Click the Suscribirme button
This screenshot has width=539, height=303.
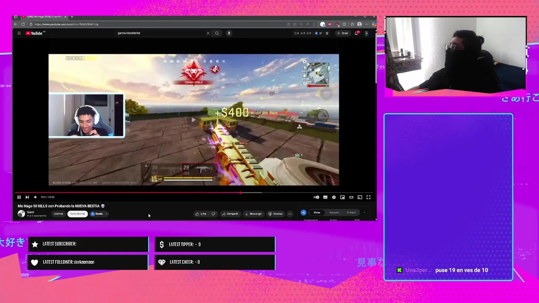pyautogui.click(x=77, y=214)
